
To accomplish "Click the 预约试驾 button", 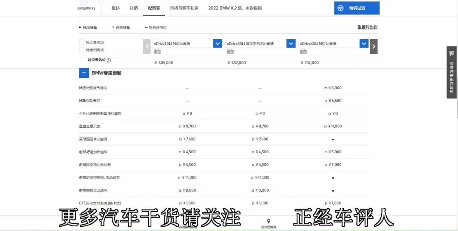I will coord(357,8).
